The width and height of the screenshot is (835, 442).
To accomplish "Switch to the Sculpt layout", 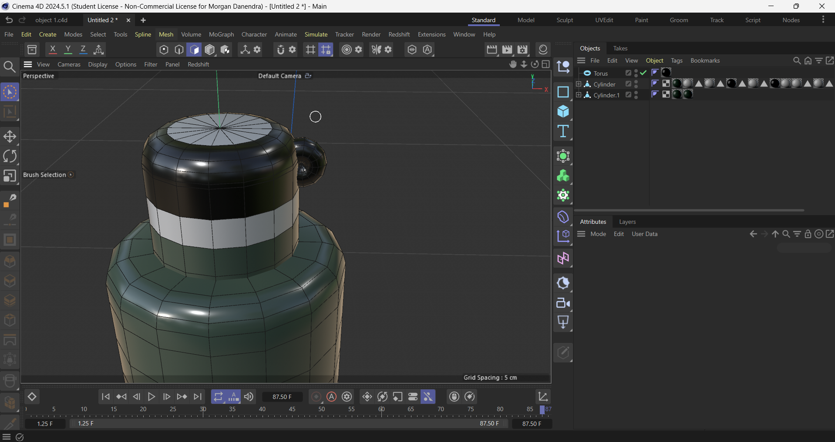I will point(564,20).
